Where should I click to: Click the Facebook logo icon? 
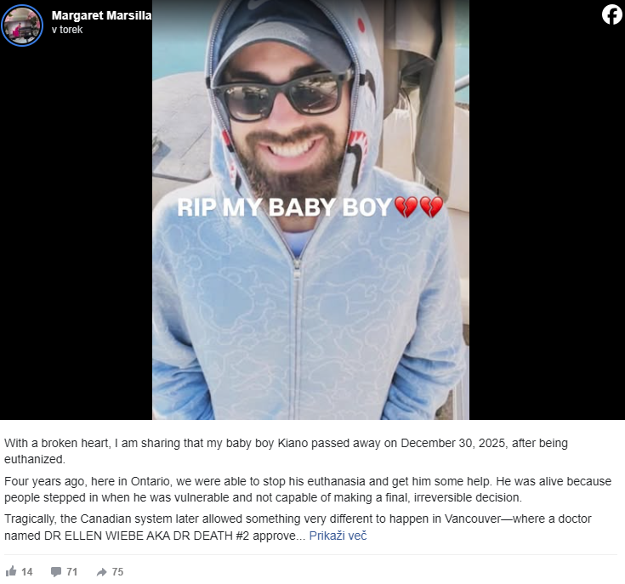pos(612,14)
